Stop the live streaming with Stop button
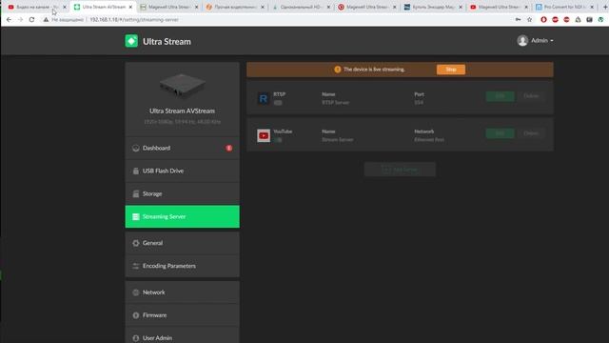The width and height of the screenshot is (609, 343). pyautogui.click(x=451, y=70)
